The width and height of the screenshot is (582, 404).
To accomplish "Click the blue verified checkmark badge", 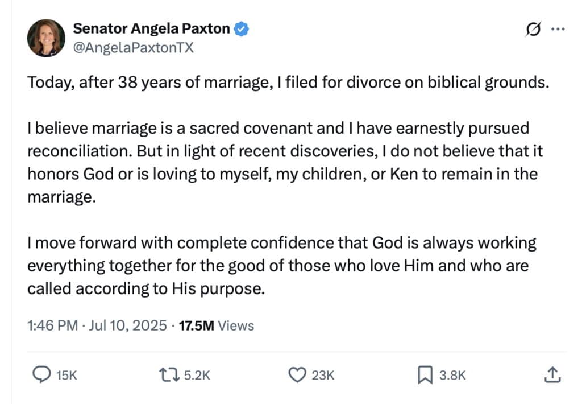I will (242, 28).
